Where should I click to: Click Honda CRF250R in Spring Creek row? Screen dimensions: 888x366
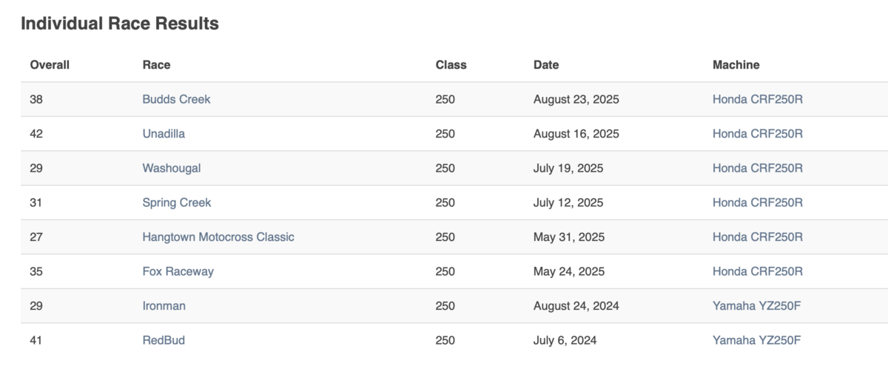click(757, 203)
